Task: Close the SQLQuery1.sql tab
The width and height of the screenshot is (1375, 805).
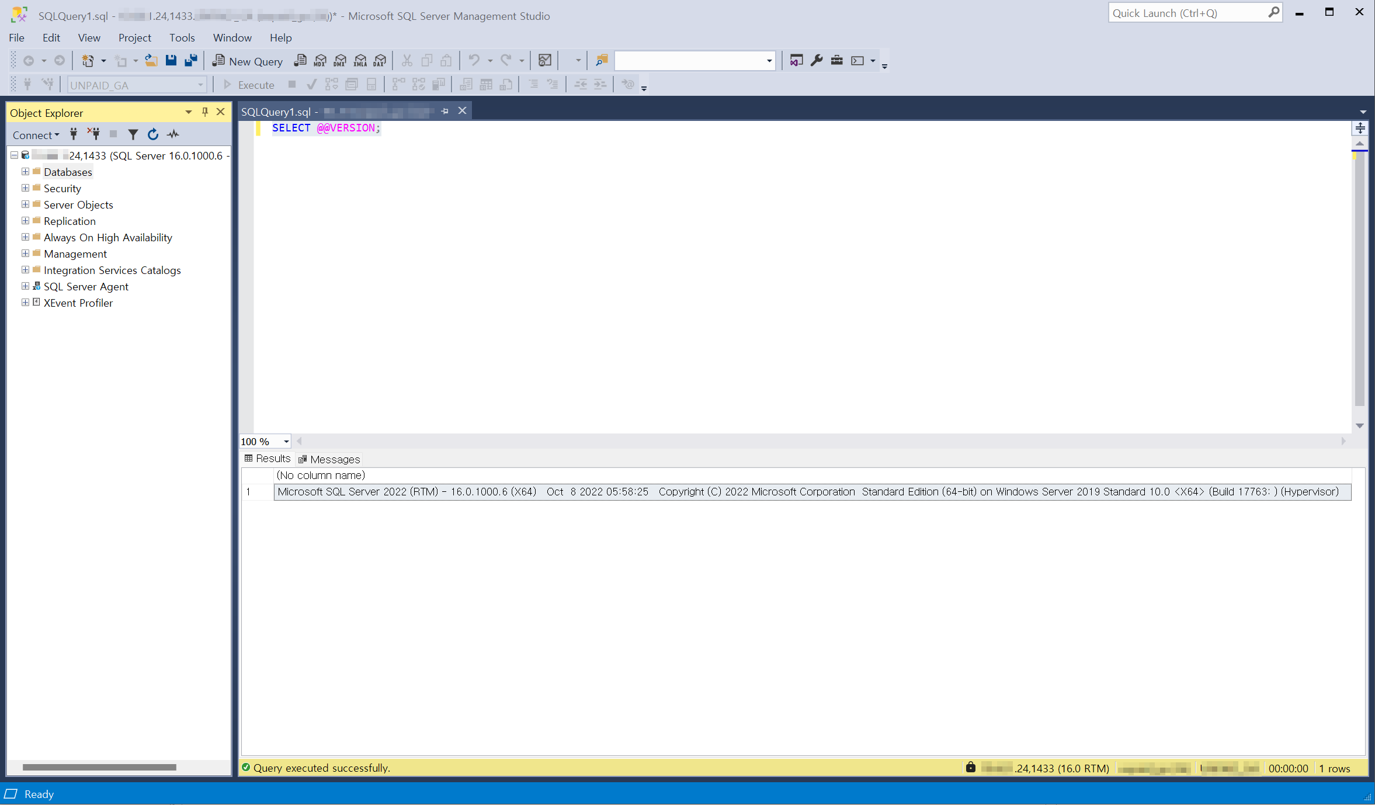Action: coord(462,111)
